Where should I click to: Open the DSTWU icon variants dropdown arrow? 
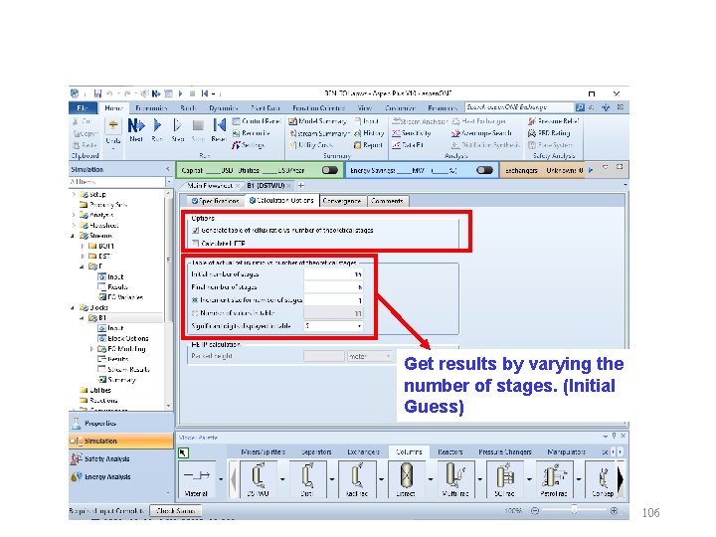[x=282, y=479]
